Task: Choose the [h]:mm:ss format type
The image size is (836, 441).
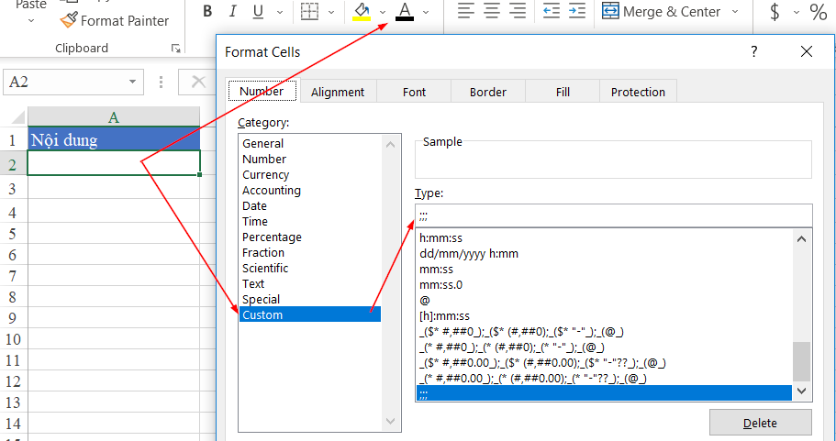Action: tap(604, 315)
